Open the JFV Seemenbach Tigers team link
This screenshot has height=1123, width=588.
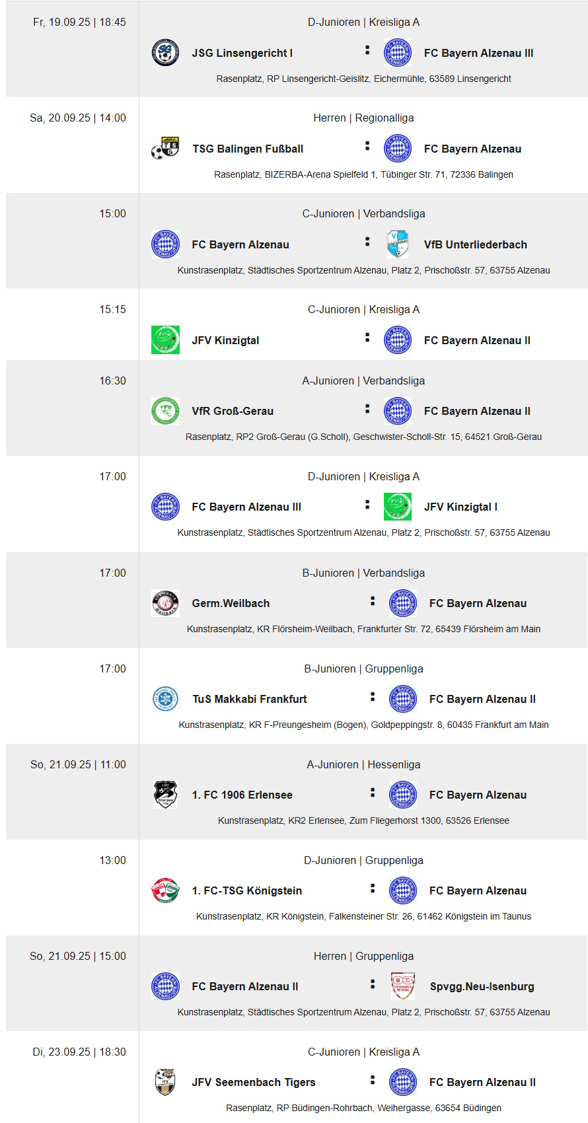click(254, 1082)
